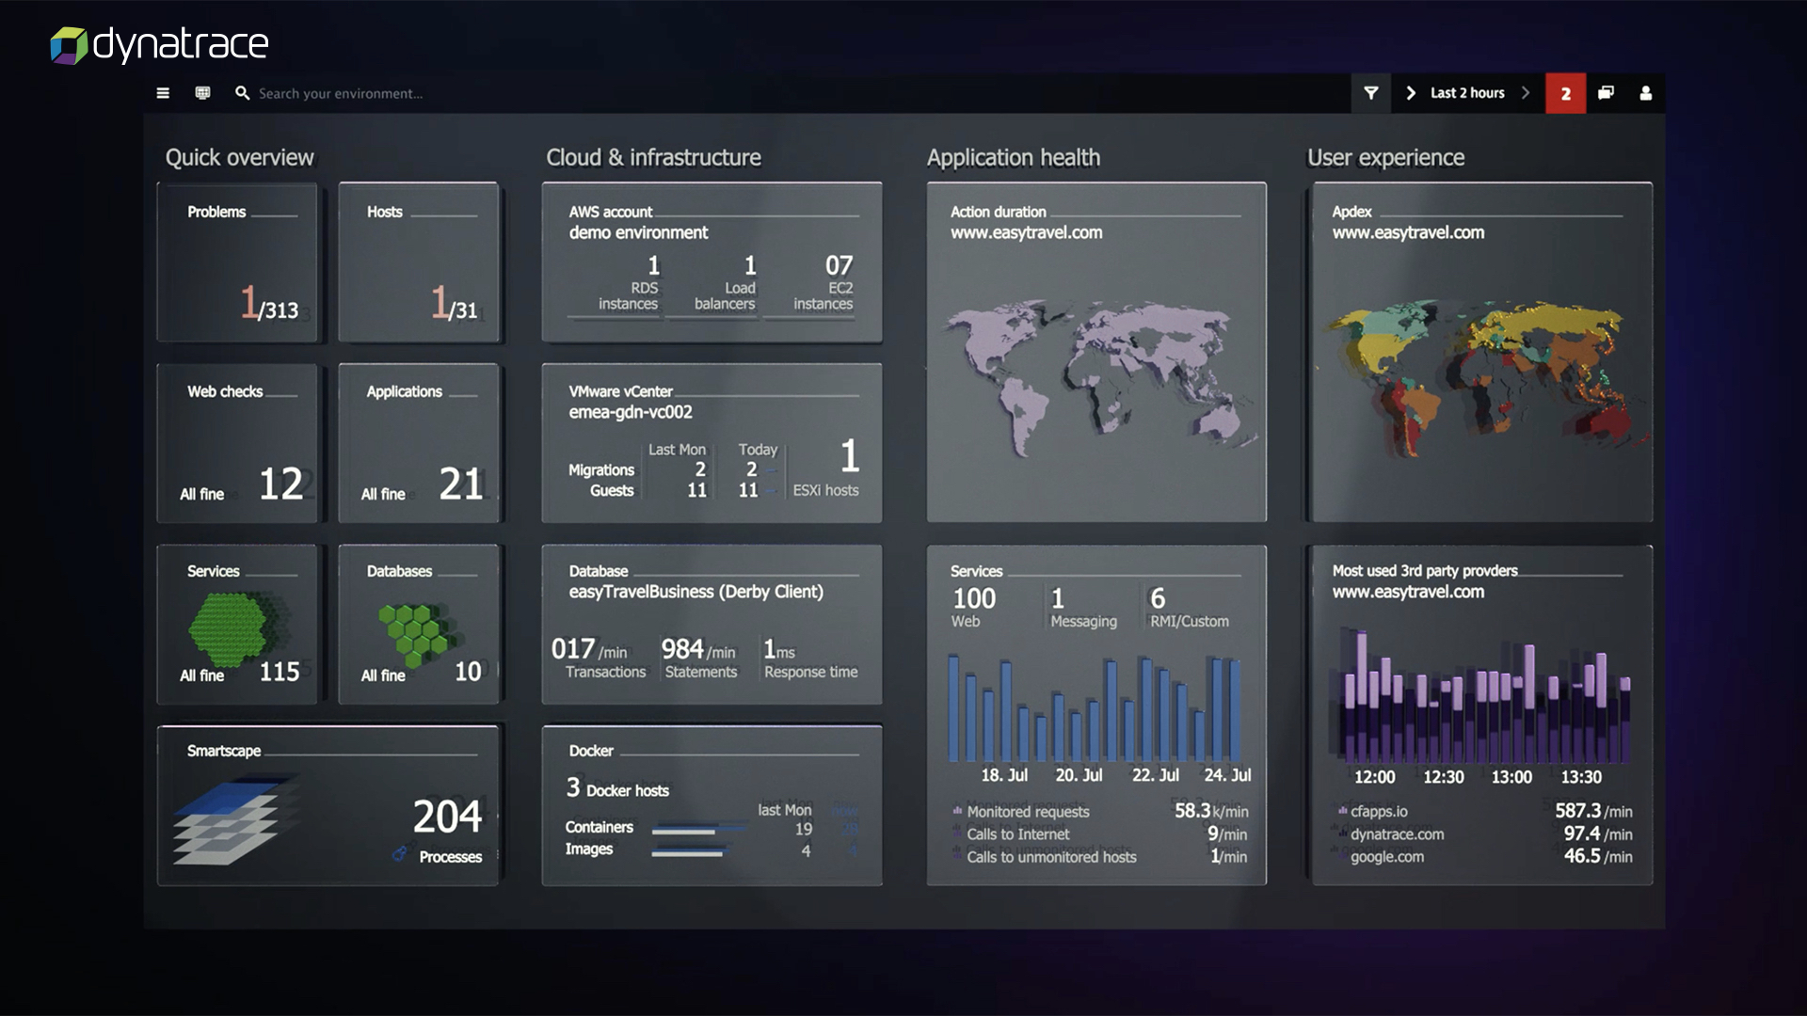Open the chat messages icon

pos(1607,93)
